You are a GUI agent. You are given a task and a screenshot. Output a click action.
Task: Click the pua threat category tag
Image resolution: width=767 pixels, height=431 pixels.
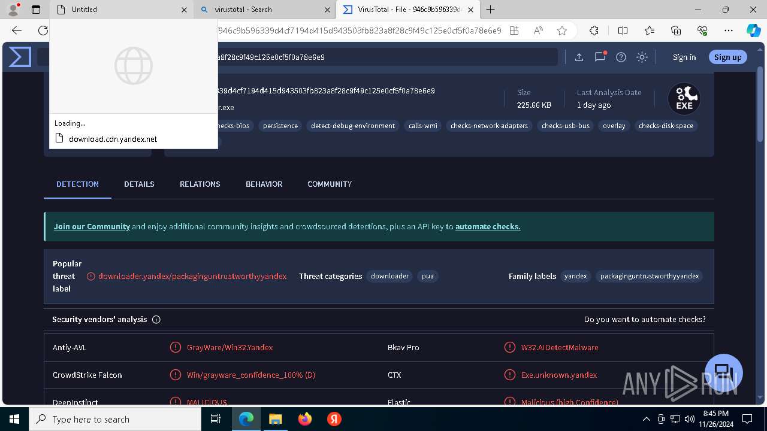point(427,276)
